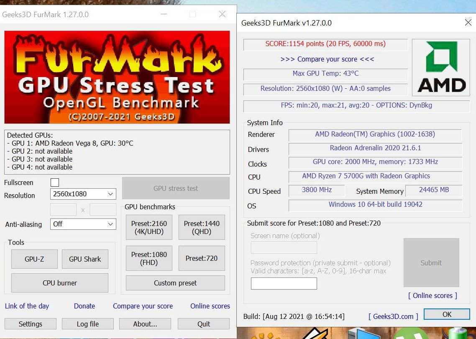Visit the [ Geeks3D.com ] link
Viewport: 476px width, 339px height.
393,316
